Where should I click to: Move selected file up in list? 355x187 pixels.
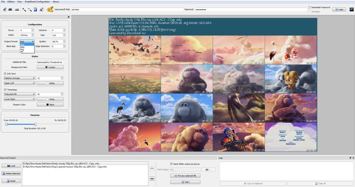(152, 168)
